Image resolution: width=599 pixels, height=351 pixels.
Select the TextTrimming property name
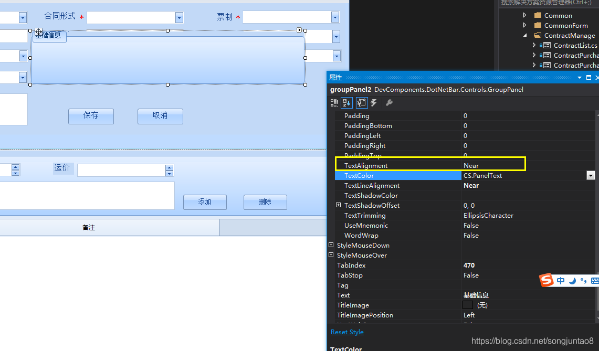point(365,215)
